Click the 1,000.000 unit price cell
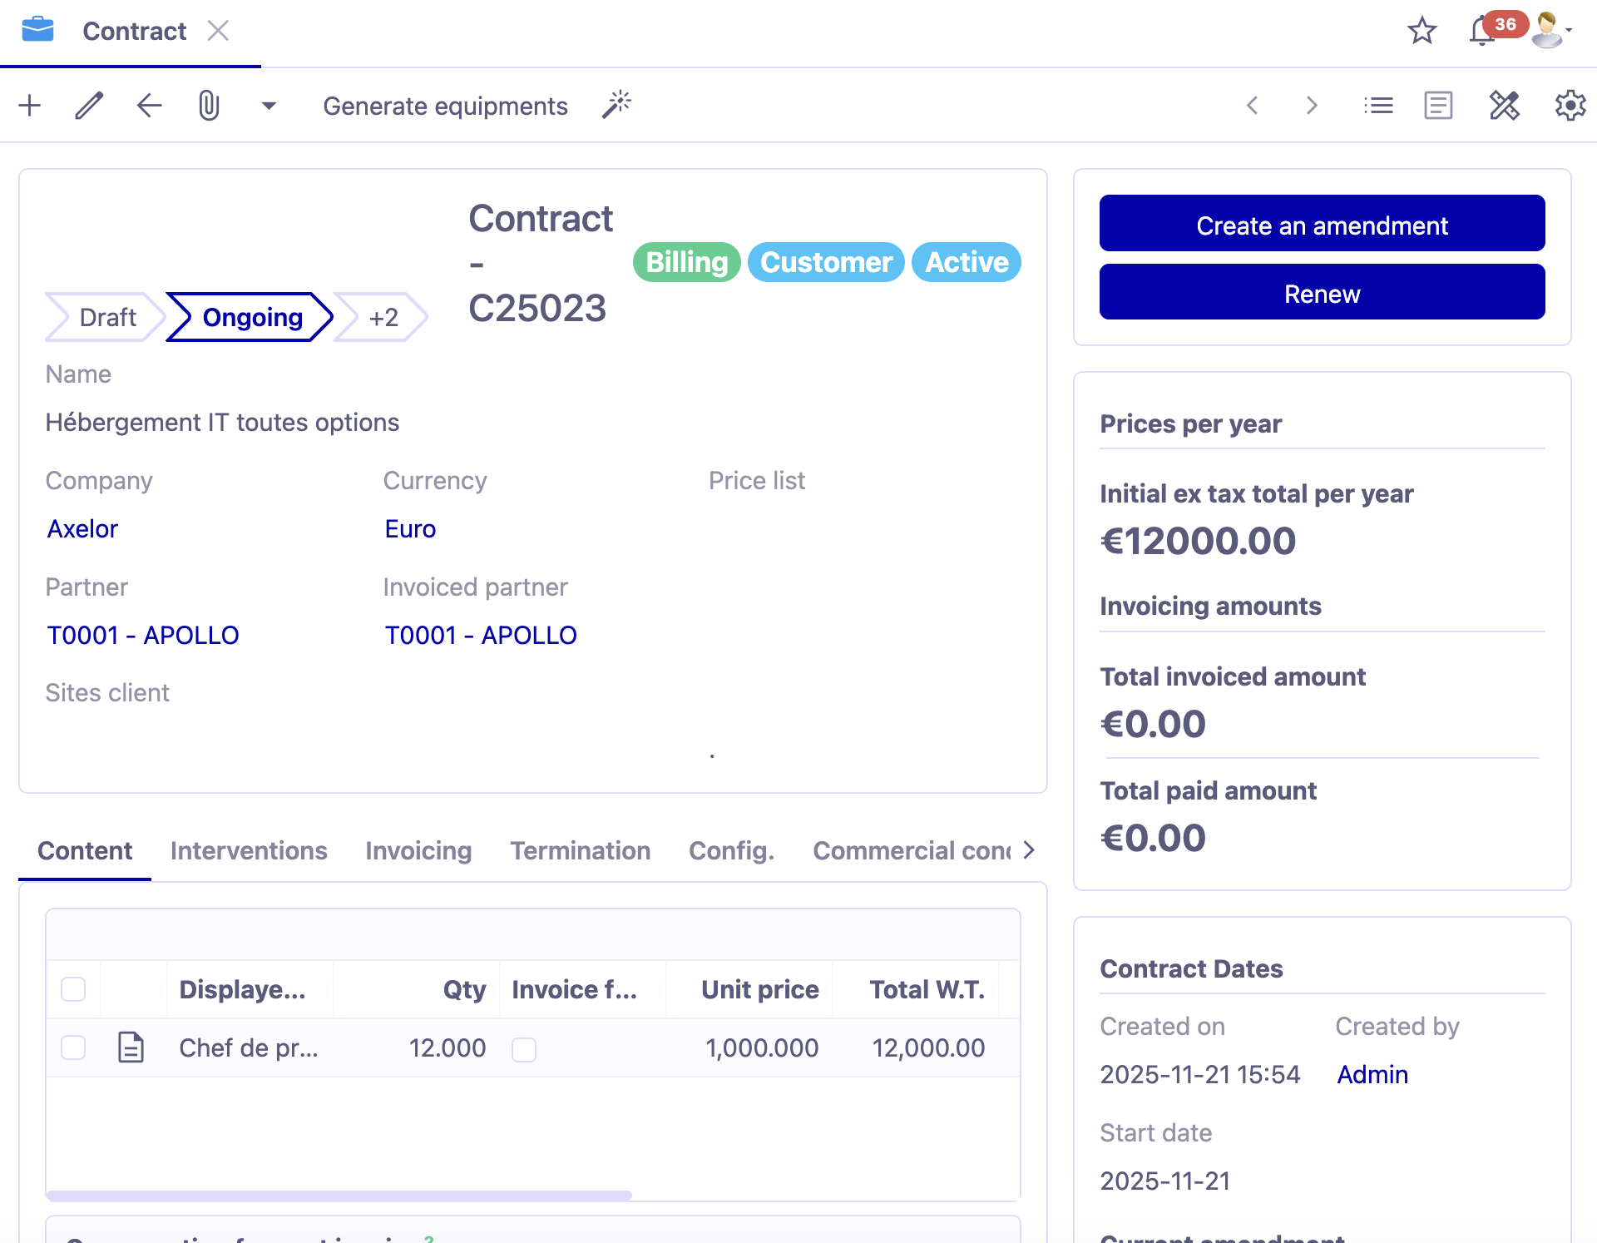Image resolution: width=1597 pixels, height=1243 pixels. [749, 1047]
